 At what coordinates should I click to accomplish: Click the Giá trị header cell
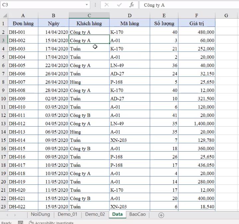(x=197, y=24)
